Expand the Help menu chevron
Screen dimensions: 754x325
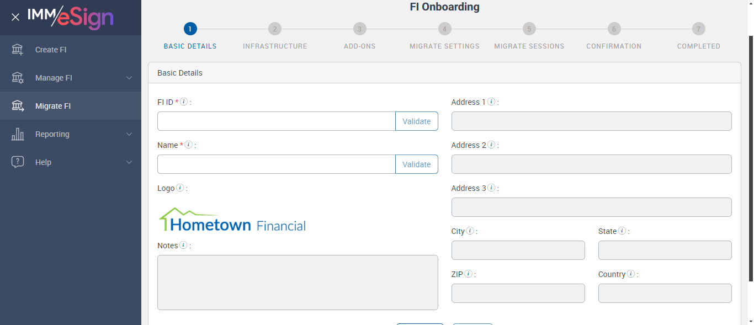click(x=129, y=162)
